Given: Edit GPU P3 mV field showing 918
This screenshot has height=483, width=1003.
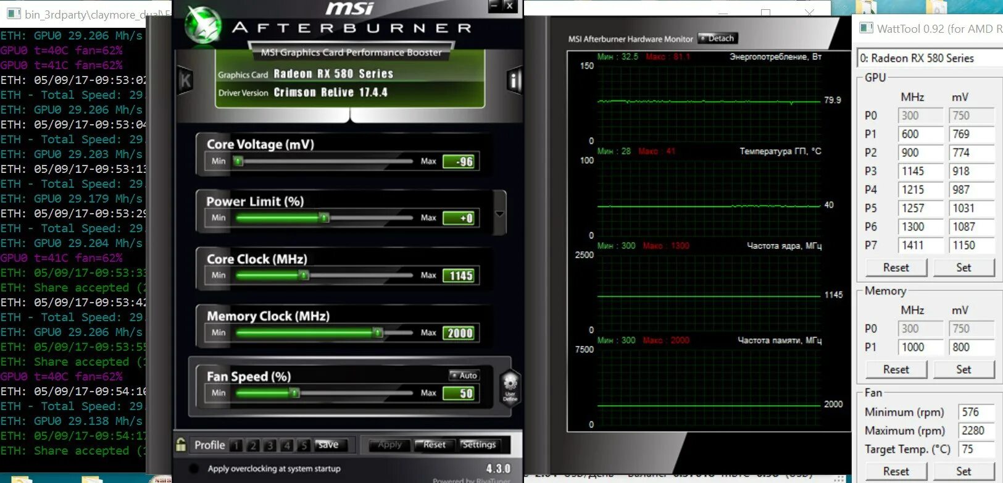Looking at the screenshot, I should [x=972, y=171].
